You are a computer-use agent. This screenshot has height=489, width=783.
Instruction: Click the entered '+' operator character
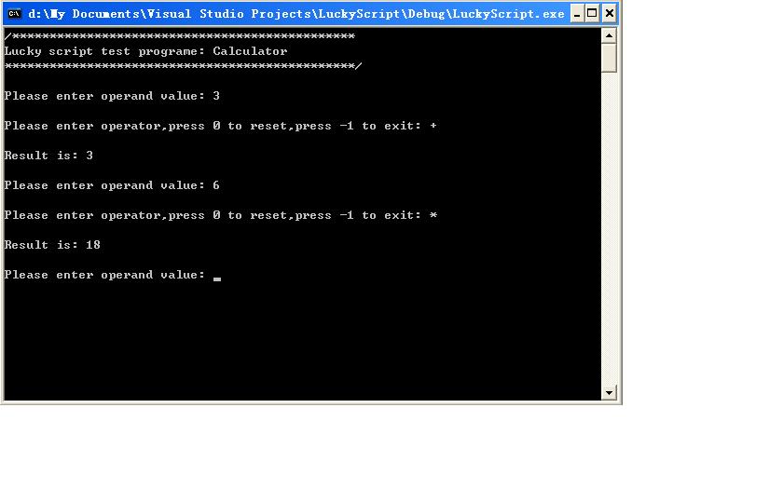pos(433,126)
